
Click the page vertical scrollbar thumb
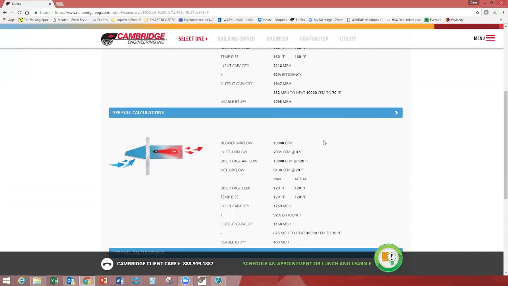click(506, 145)
